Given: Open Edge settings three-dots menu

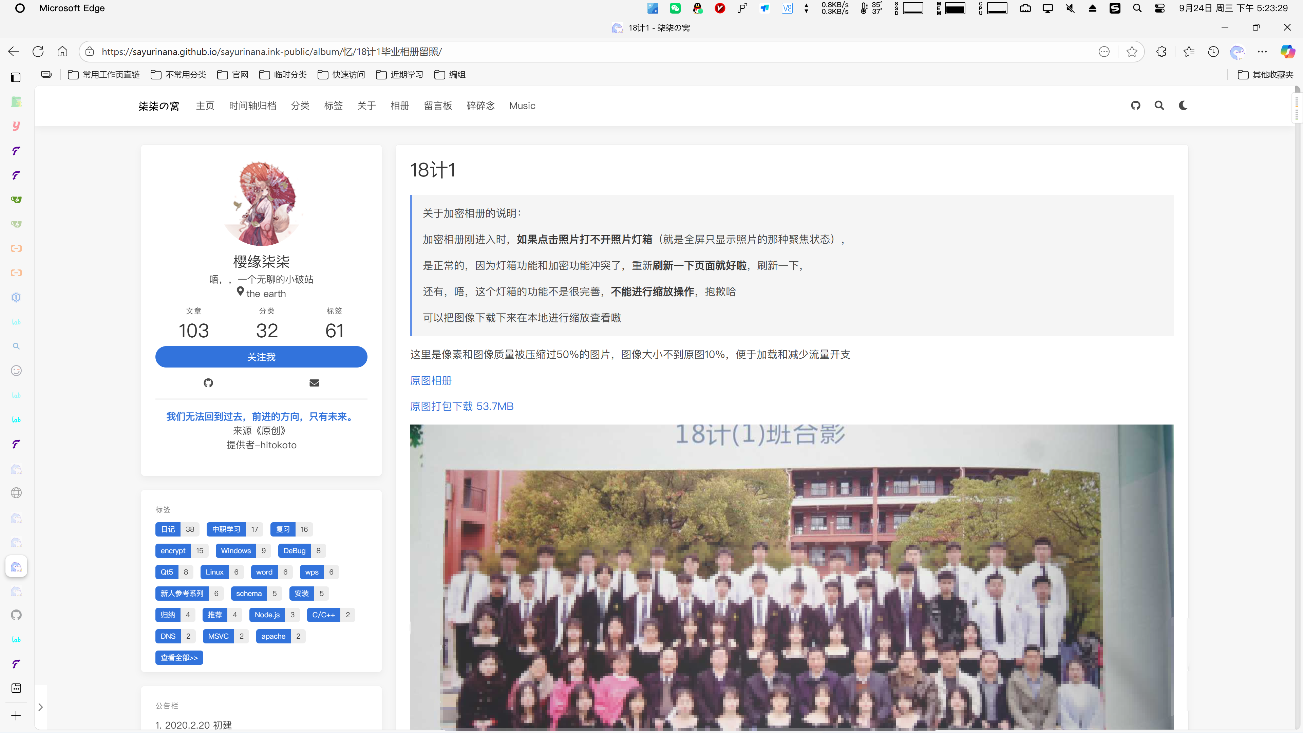Looking at the screenshot, I should point(1262,52).
